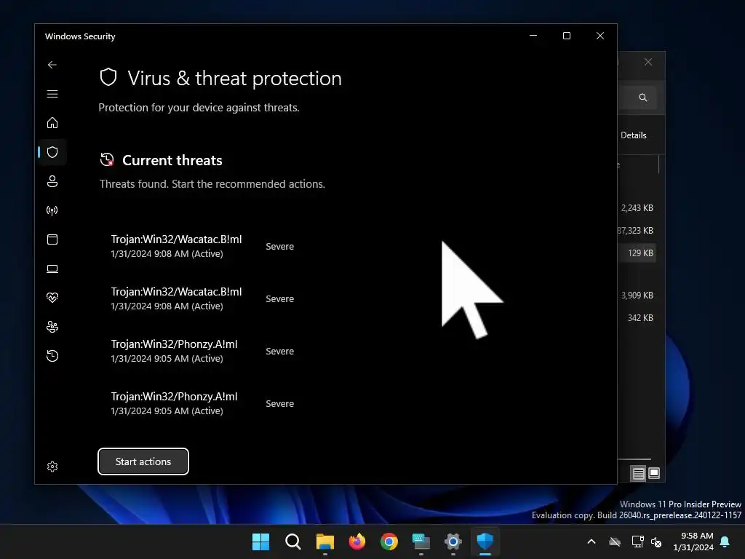This screenshot has height=559, width=745.
Task: Maximize the Windows Security window
Action: pos(566,36)
